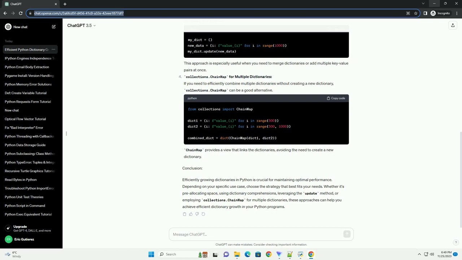Open the Eric Gutierez account menu
Screen dimensions: 462x260
[31, 239]
